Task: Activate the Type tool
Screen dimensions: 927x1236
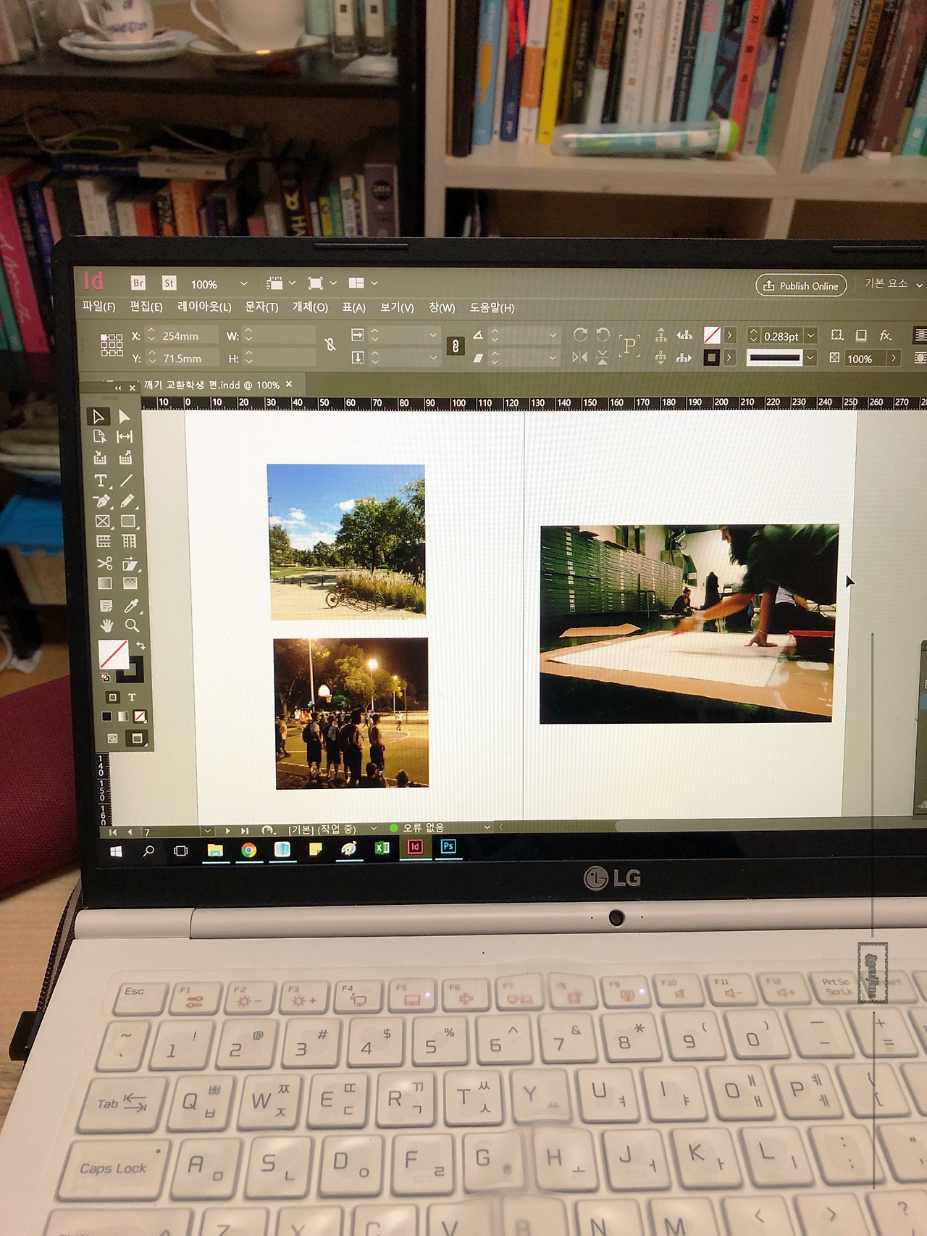Action: pyautogui.click(x=101, y=480)
